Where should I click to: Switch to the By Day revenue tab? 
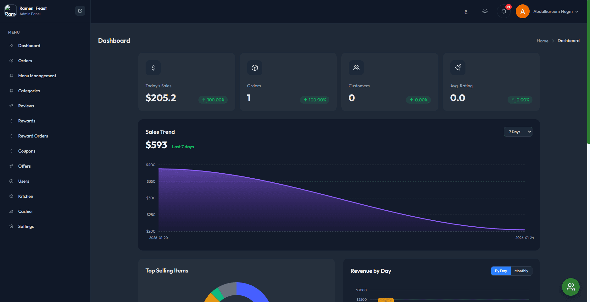[x=501, y=271]
